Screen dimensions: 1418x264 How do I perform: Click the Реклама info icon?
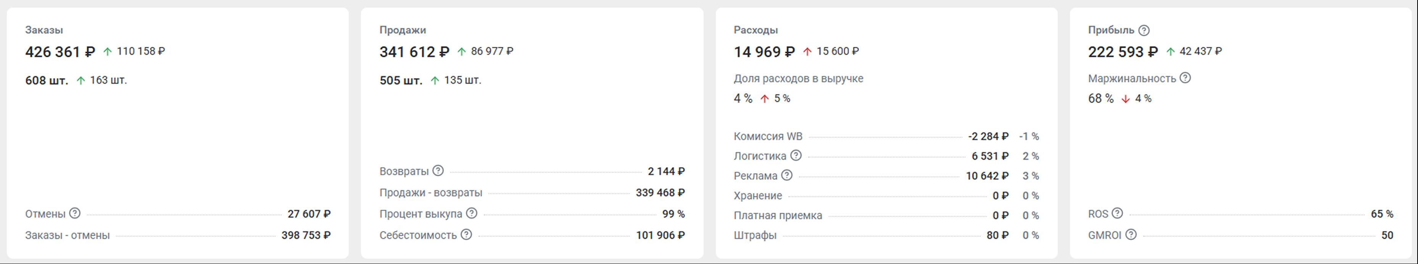click(x=787, y=175)
